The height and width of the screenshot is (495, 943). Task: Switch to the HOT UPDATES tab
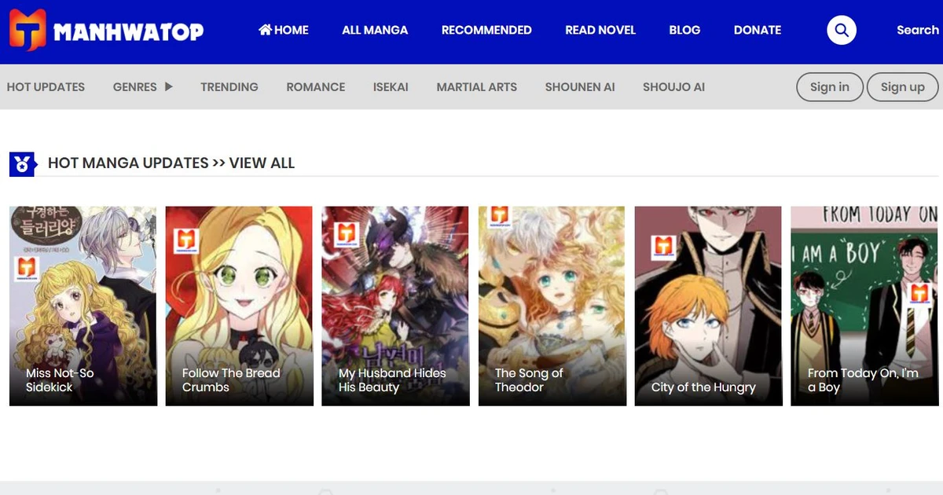pyautogui.click(x=46, y=87)
